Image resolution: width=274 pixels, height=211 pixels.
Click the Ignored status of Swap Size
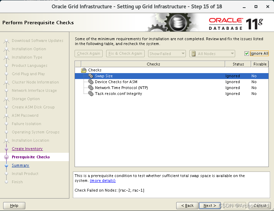pyautogui.click(x=233, y=76)
